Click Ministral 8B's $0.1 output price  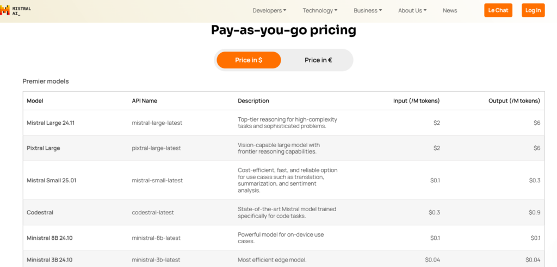[535, 238]
